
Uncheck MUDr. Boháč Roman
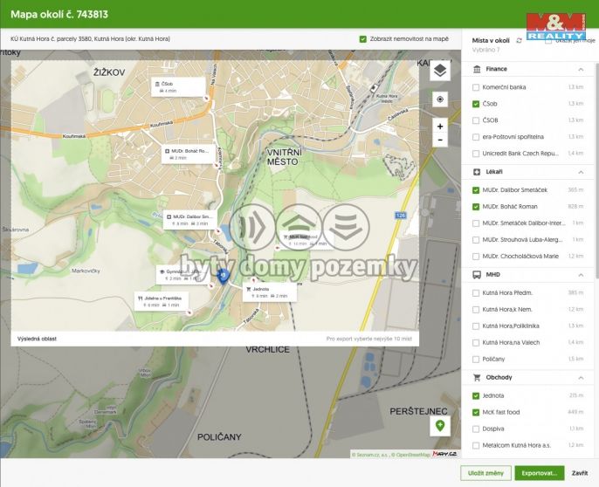click(476, 207)
